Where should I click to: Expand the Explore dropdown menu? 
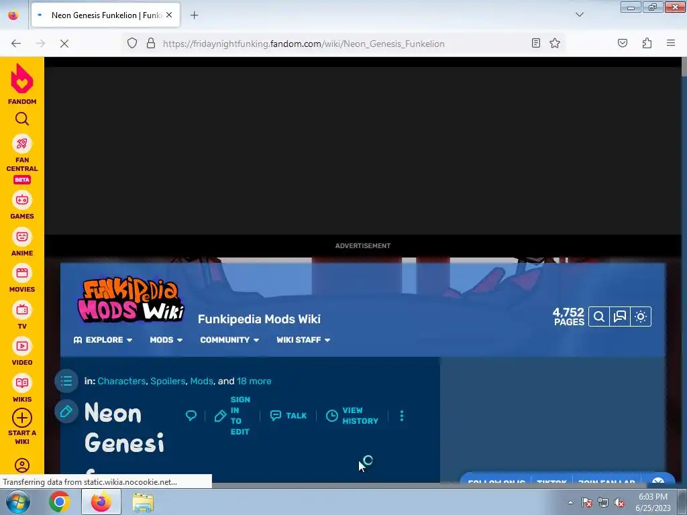click(x=103, y=340)
